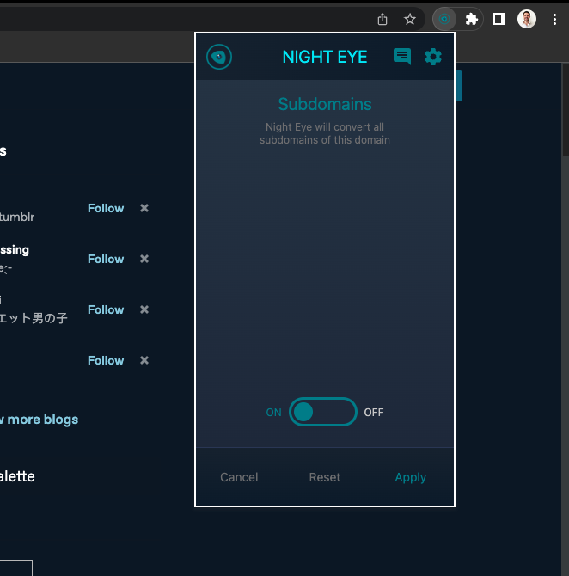Click the last Follow link in the list
569x576 pixels.
point(106,360)
